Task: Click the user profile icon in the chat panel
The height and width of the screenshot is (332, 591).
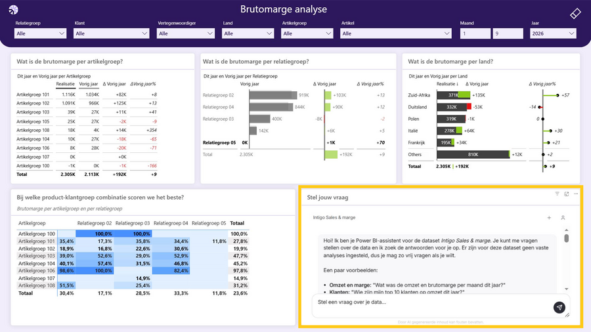Action: [563, 218]
